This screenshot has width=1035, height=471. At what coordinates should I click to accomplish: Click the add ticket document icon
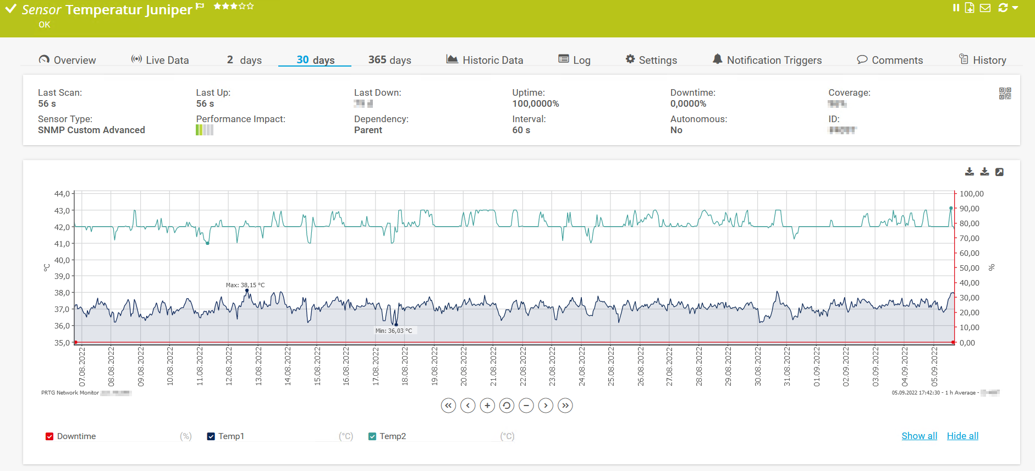click(970, 8)
